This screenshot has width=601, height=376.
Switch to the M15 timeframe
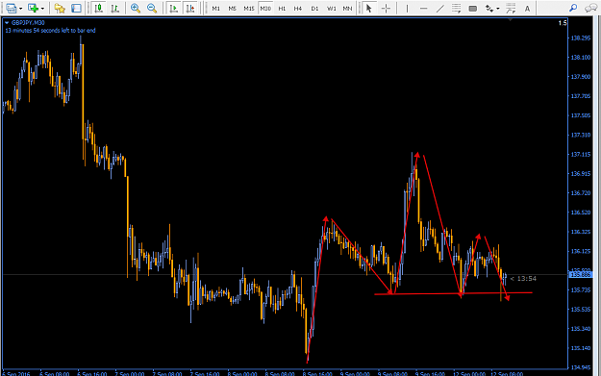pos(249,9)
